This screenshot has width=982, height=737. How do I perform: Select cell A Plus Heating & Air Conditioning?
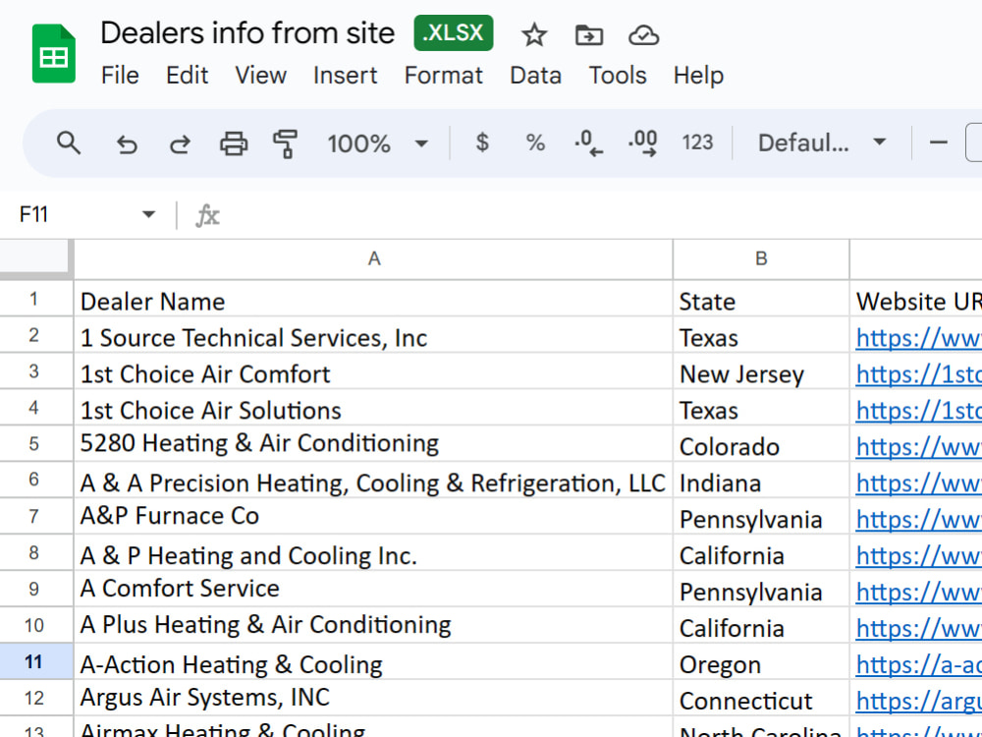pyautogui.click(x=374, y=626)
